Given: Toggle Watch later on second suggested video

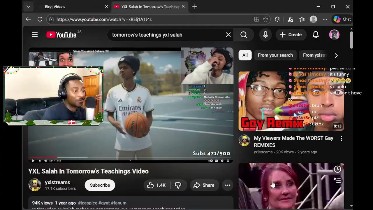Looking at the screenshot, I should 337,169.
